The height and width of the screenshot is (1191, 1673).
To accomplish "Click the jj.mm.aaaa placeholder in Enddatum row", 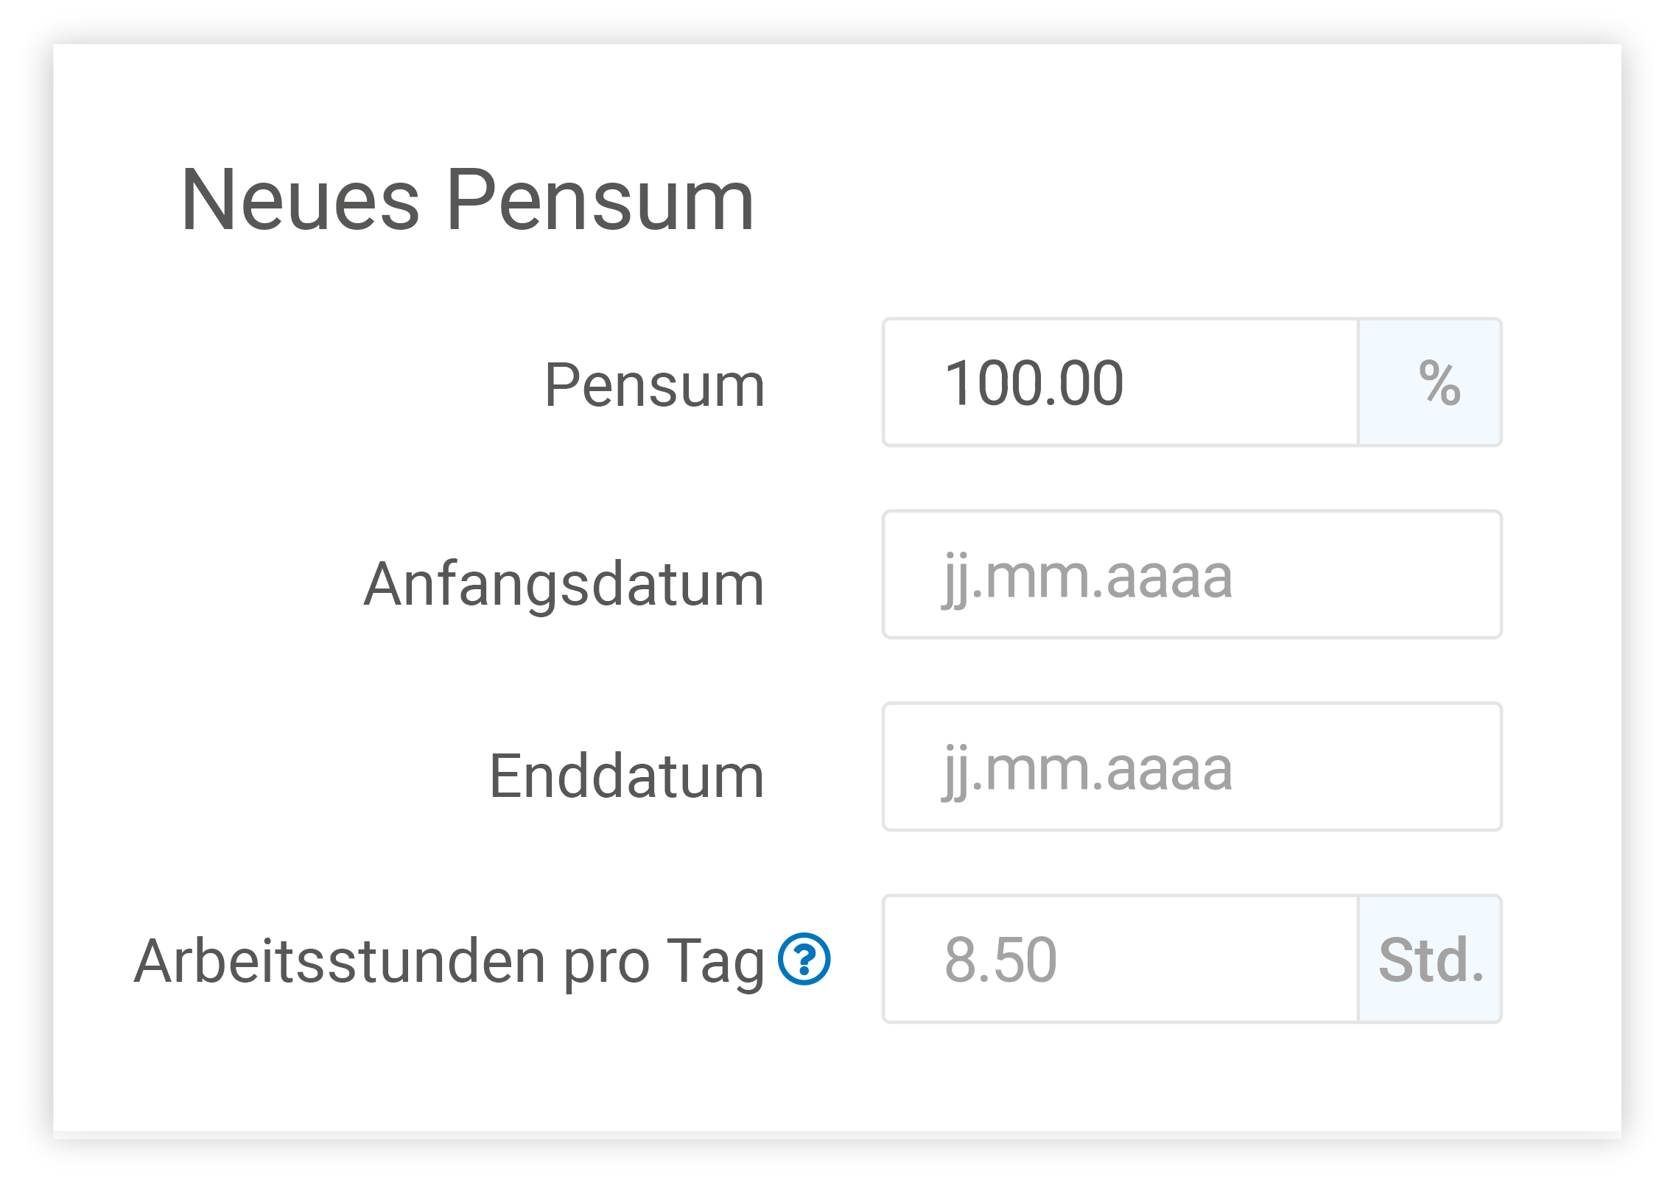I will pyautogui.click(x=1087, y=769).
